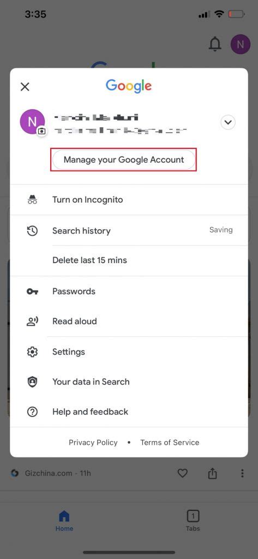Tap the heart icon on Gizchina article
Viewport: 258px width, 559px height.
point(182,473)
